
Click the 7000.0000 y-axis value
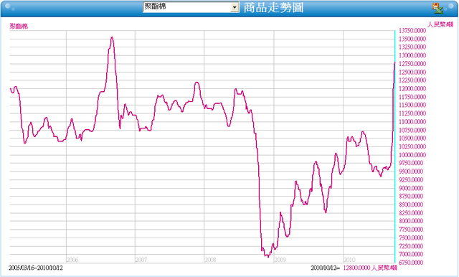tap(411, 254)
